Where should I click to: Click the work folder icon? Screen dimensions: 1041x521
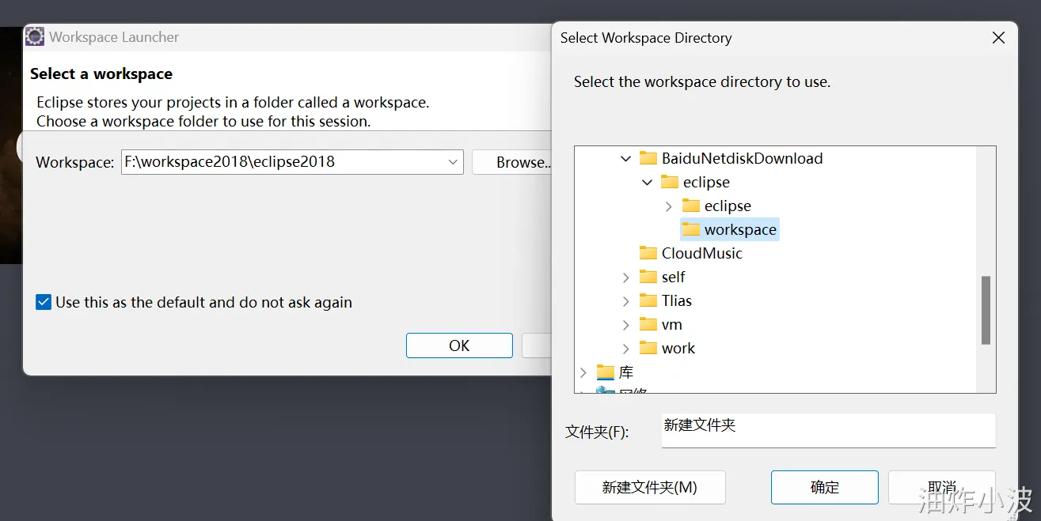tap(648, 348)
